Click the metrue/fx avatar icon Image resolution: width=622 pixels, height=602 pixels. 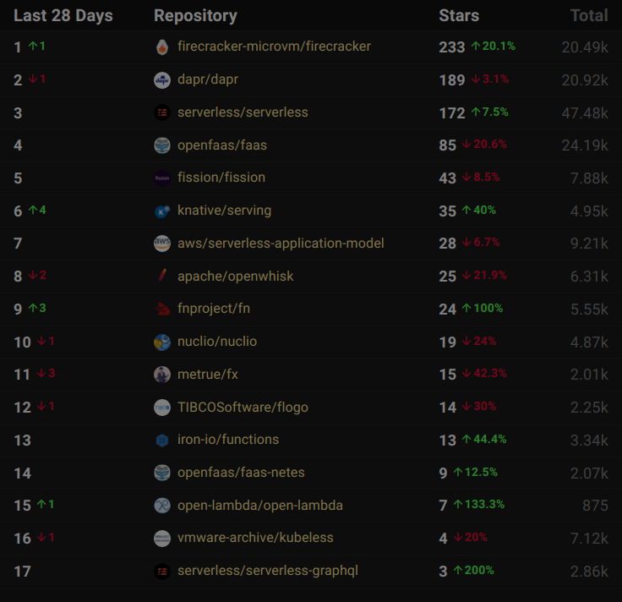click(x=162, y=375)
